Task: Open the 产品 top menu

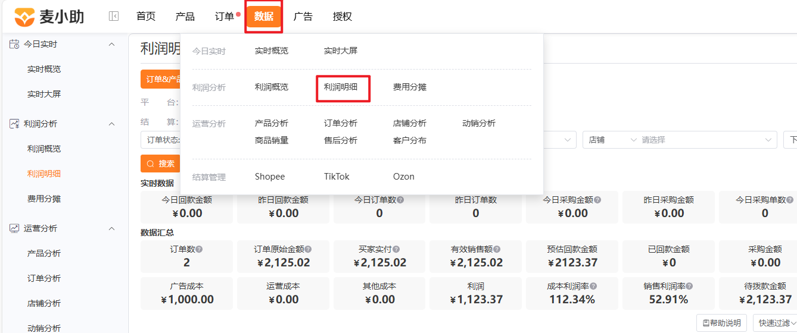Action: click(185, 17)
